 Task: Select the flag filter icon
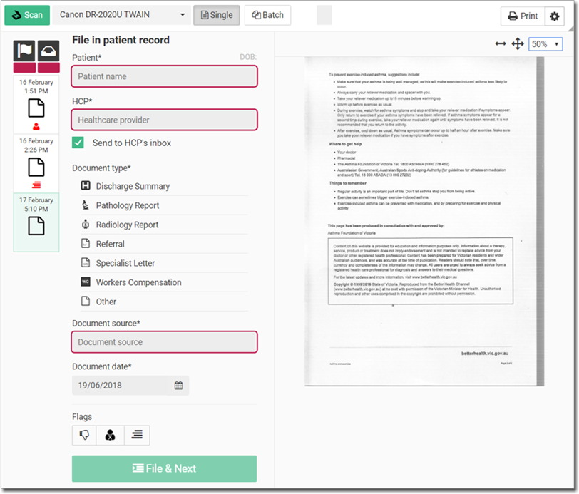click(24, 51)
